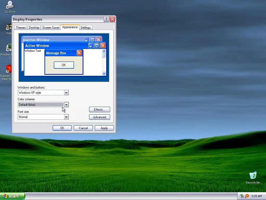Close the Display Properties dialog
The width and height of the screenshot is (266, 200).
pyautogui.click(x=112, y=19)
